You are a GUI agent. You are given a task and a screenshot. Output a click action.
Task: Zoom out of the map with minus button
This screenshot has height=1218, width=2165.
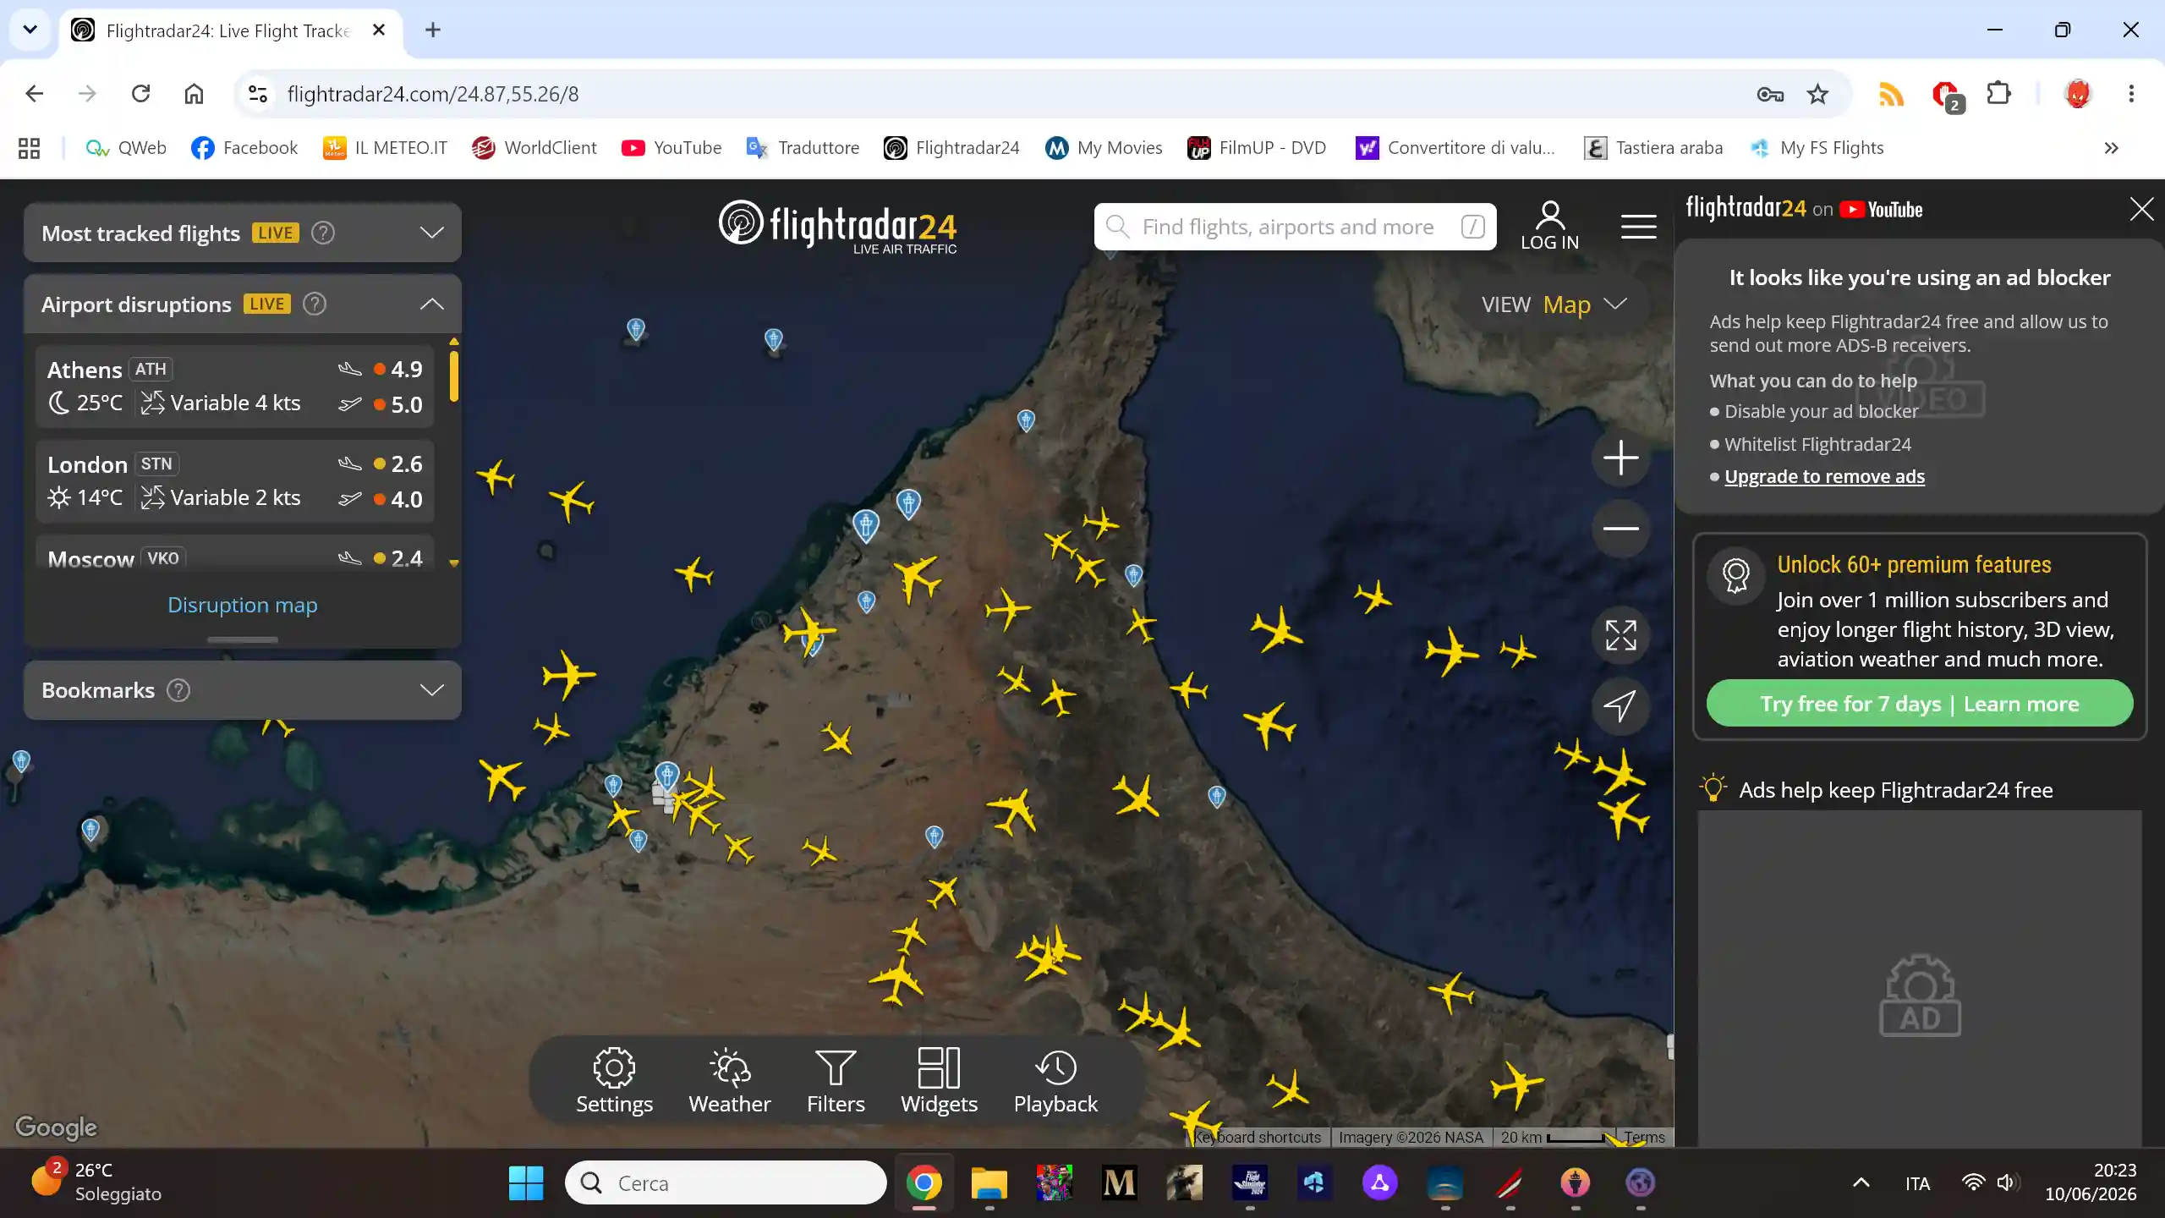[x=1620, y=529]
